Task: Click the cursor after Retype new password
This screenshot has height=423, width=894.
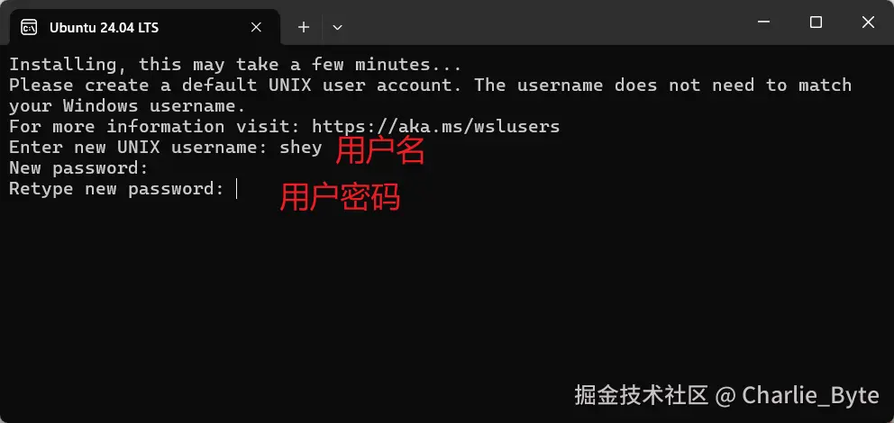Action: [236, 189]
